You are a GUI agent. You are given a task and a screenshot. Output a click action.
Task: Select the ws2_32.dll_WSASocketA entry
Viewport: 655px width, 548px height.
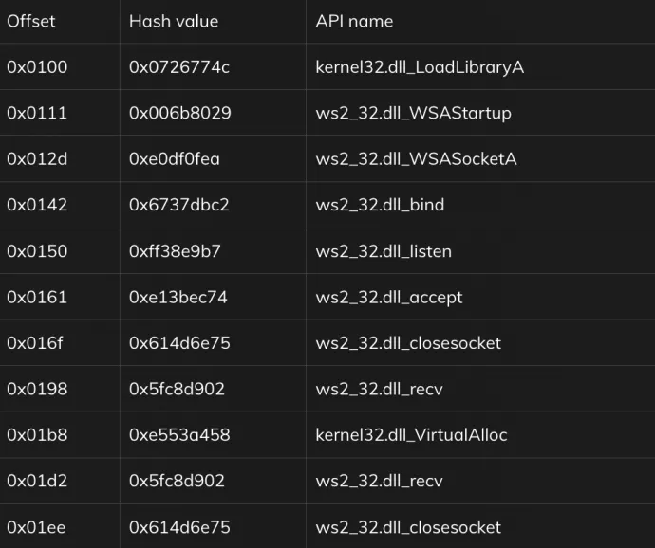(x=416, y=159)
